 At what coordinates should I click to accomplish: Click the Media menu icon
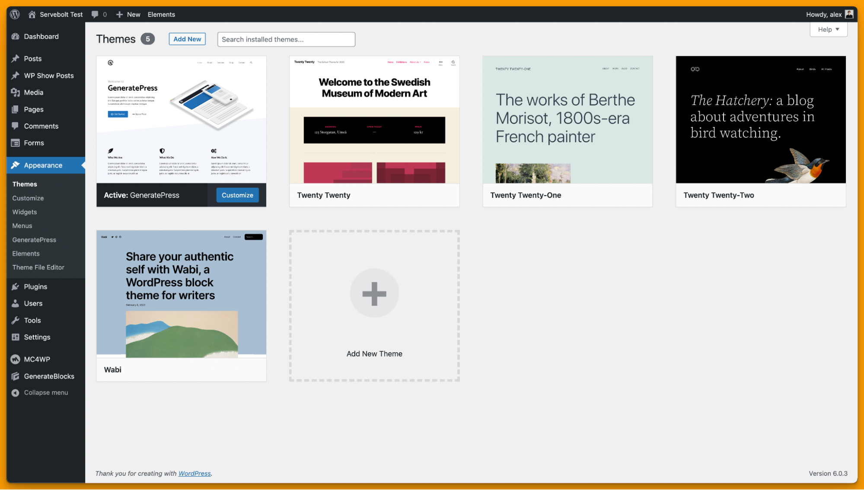click(16, 92)
